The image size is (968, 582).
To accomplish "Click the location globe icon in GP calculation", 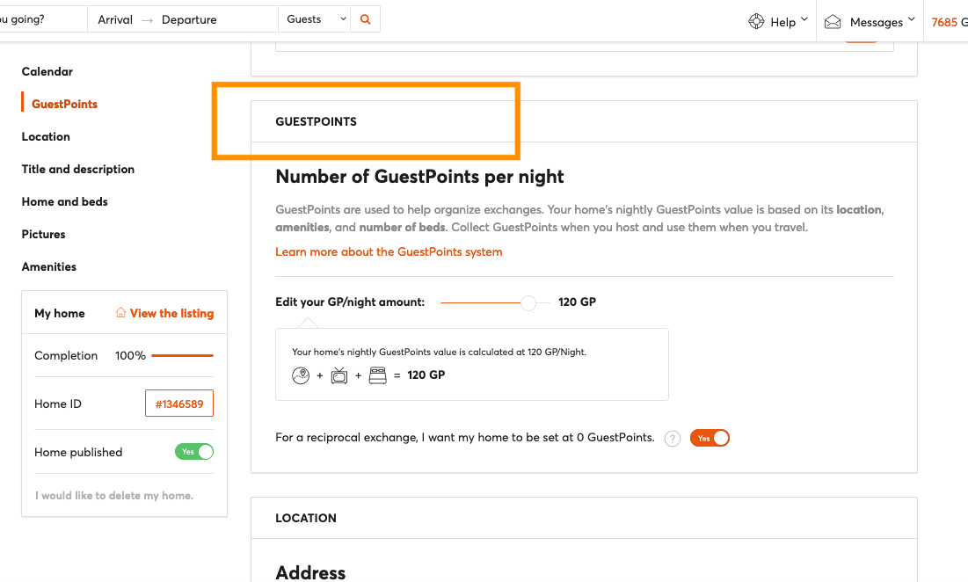I will pos(301,375).
